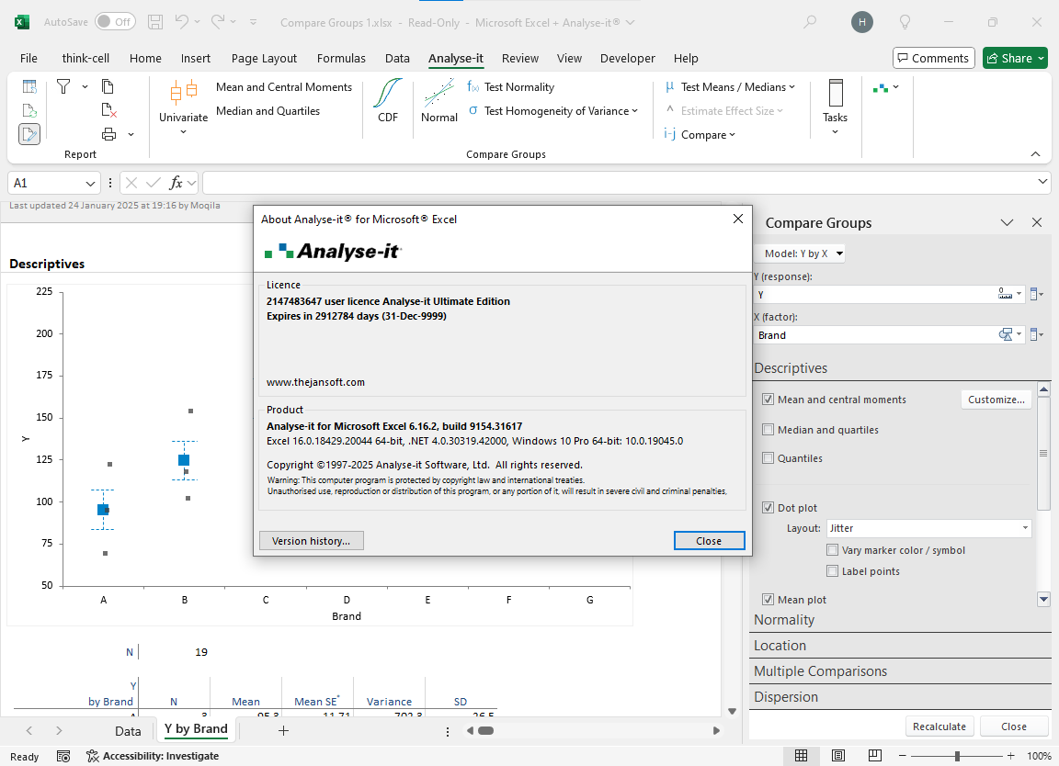Click the Customize... button

click(x=996, y=399)
